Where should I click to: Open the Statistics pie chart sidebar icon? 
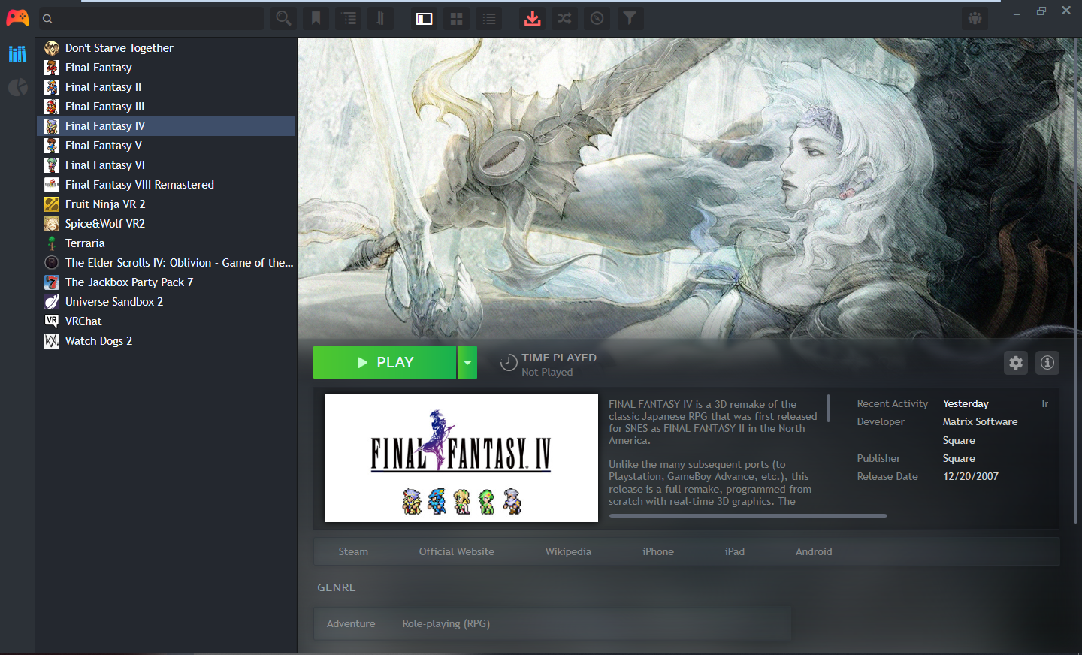coord(17,88)
